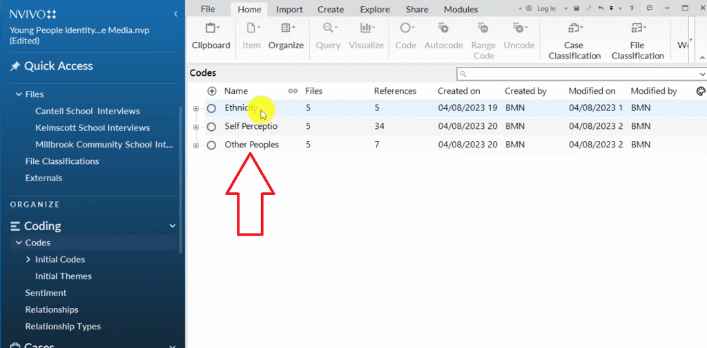Click the Organize ribbon icon
707x348 pixels.
pos(286,36)
